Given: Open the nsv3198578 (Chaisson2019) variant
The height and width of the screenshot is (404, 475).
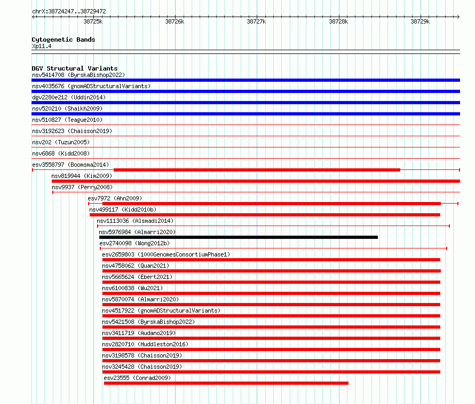Looking at the screenshot, I should point(142,355).
